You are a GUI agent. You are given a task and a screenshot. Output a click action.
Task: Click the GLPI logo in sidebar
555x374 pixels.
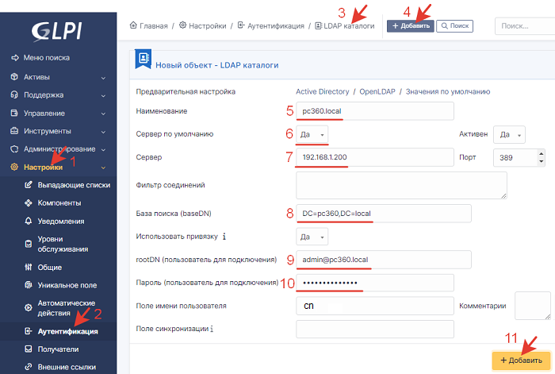pyautogui.click(x=58, y=29)
